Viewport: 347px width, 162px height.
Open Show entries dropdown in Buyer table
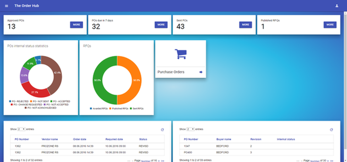(191, 129)
